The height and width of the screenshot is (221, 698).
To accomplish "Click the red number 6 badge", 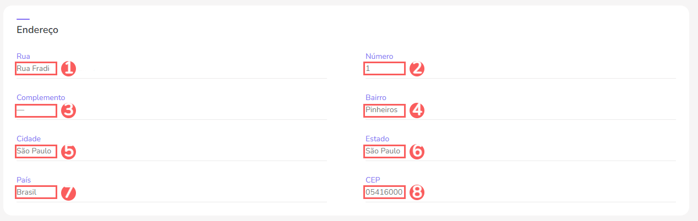I will click(417, 151).
